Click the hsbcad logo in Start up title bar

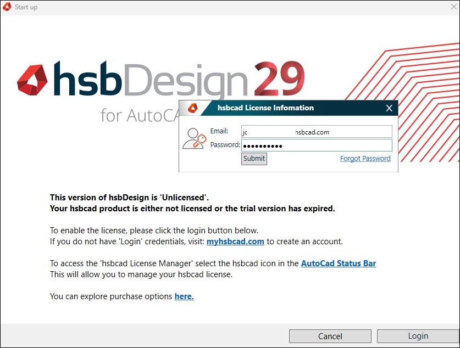click(7, 7)
